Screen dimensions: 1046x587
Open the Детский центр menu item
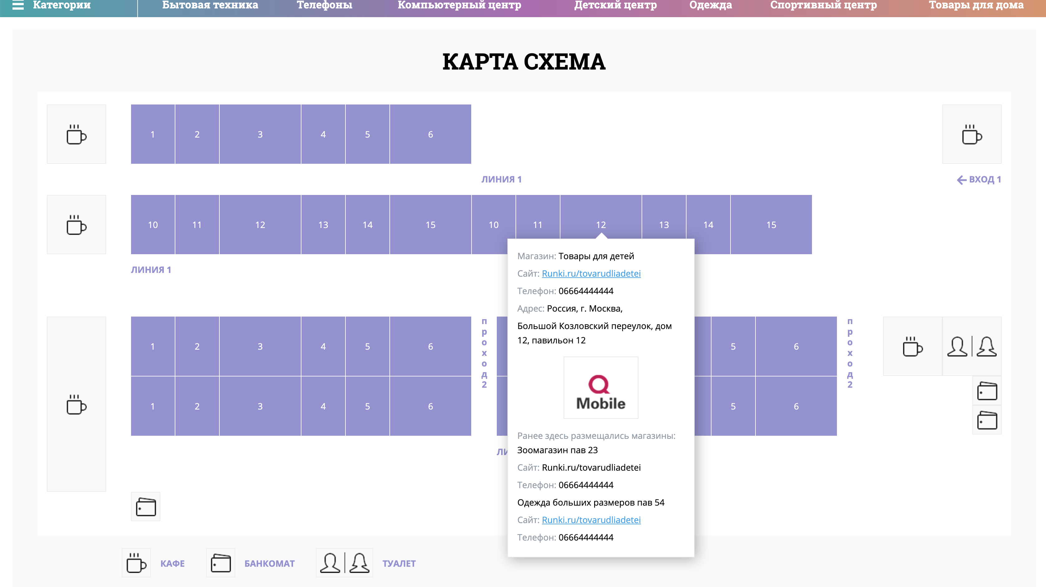[x=615, y=5]
